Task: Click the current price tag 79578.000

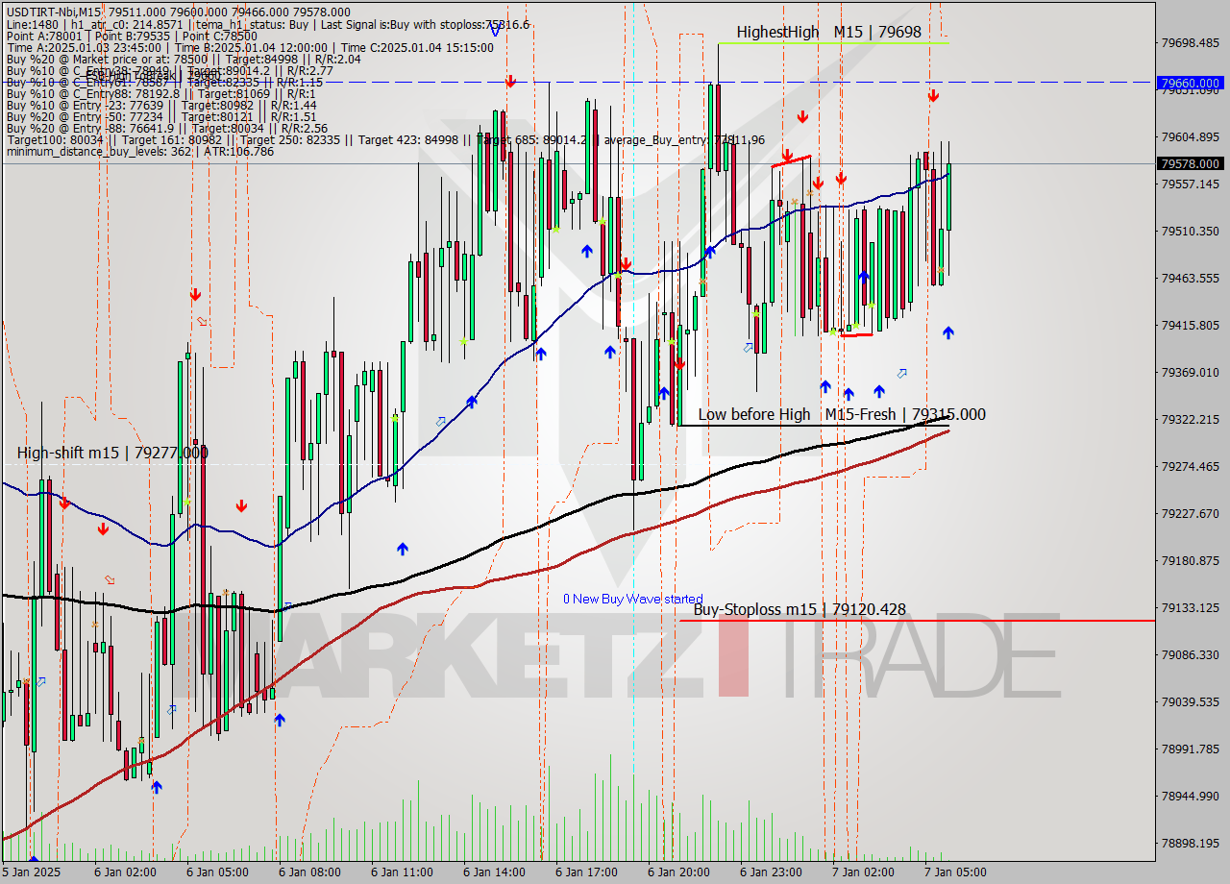Action: pos(1192,163)
